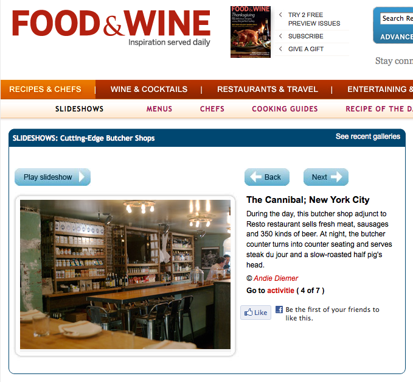Open the Recipes & Chefs tab
This screenshot has width=413, height=382.
coord(45,90)
